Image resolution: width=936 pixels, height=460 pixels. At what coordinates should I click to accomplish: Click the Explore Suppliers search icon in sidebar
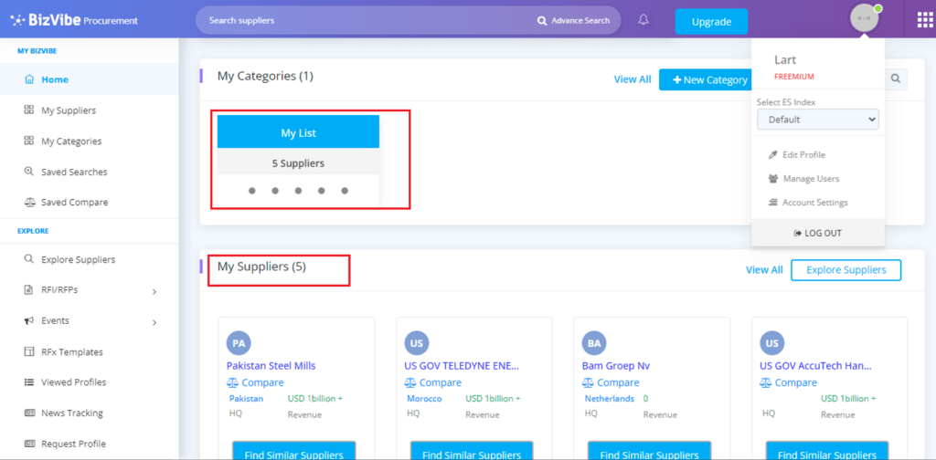coord(28,259)
